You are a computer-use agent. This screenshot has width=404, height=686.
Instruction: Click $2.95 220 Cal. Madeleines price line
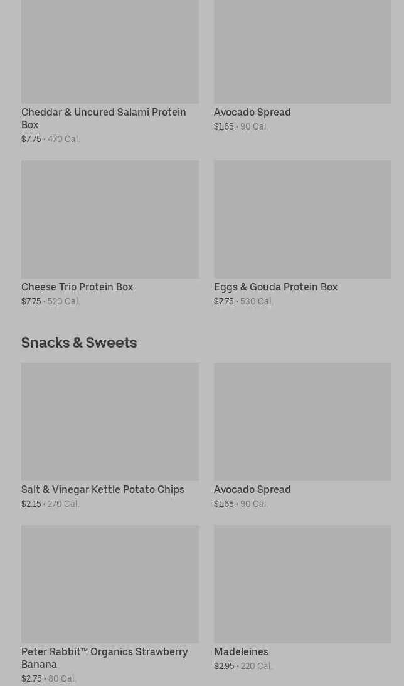pos(243,666)
